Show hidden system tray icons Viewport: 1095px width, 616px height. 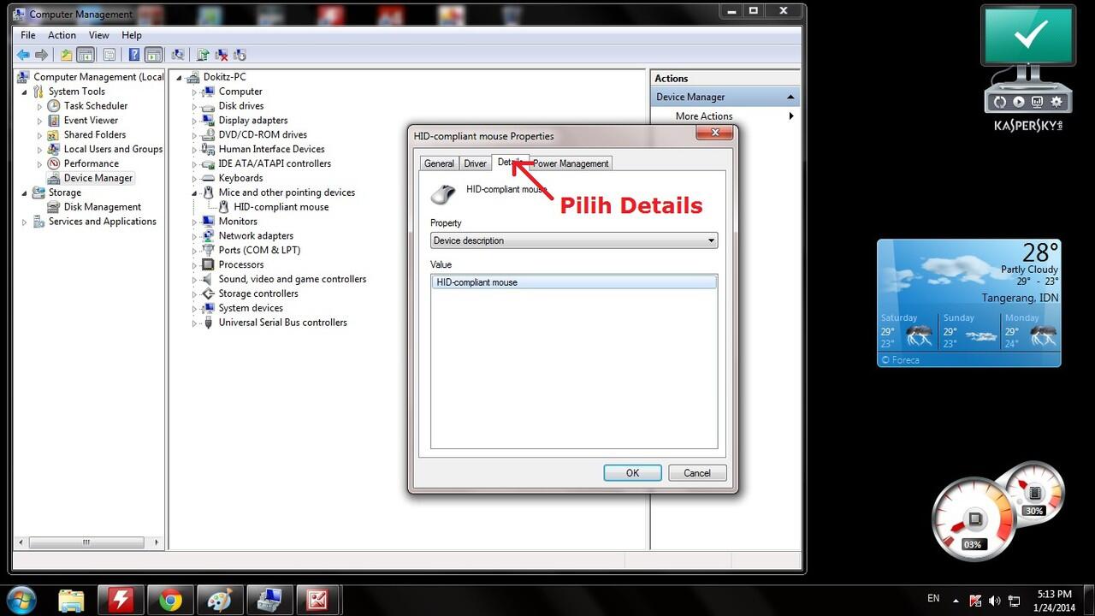tap(956, 601)
